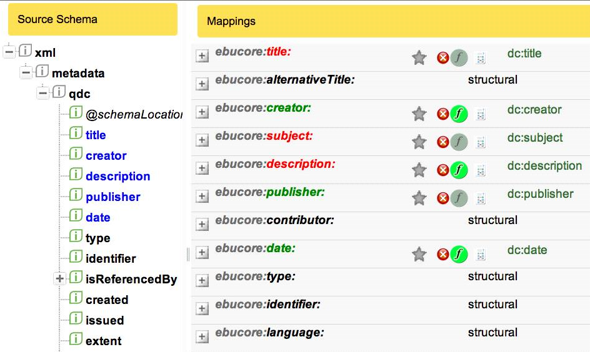This screenshot has width=590, height=352.
Task: Select the description element in the source tree
Action: [117, 176]
